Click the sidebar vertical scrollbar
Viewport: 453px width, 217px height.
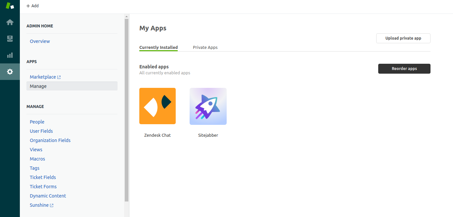[x=126, y=110]
